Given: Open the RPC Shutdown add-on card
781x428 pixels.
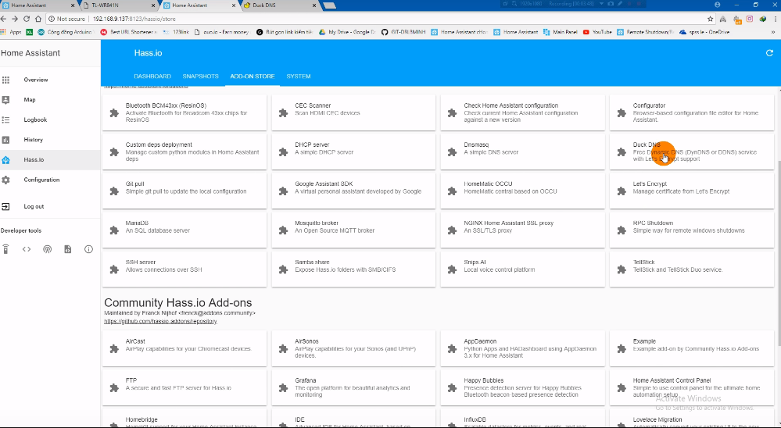Looking at the screenshot, I should coord(692,230).
